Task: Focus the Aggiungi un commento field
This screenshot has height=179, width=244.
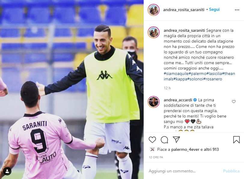Action: tap(184, 171)
